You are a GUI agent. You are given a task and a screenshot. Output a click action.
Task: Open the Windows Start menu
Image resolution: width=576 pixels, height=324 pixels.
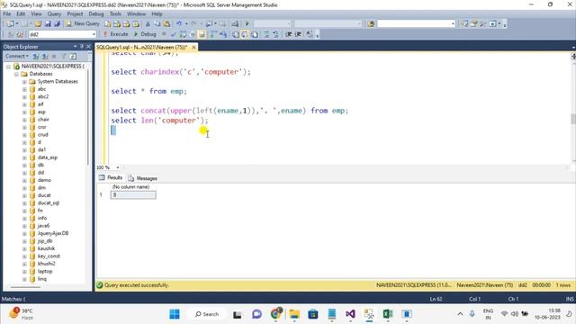point(175,314)
